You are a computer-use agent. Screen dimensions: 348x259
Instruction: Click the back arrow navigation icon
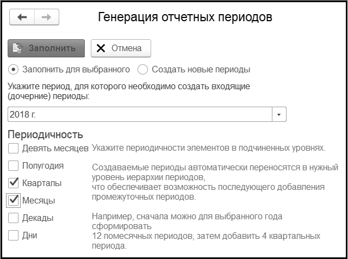(22, 17)
